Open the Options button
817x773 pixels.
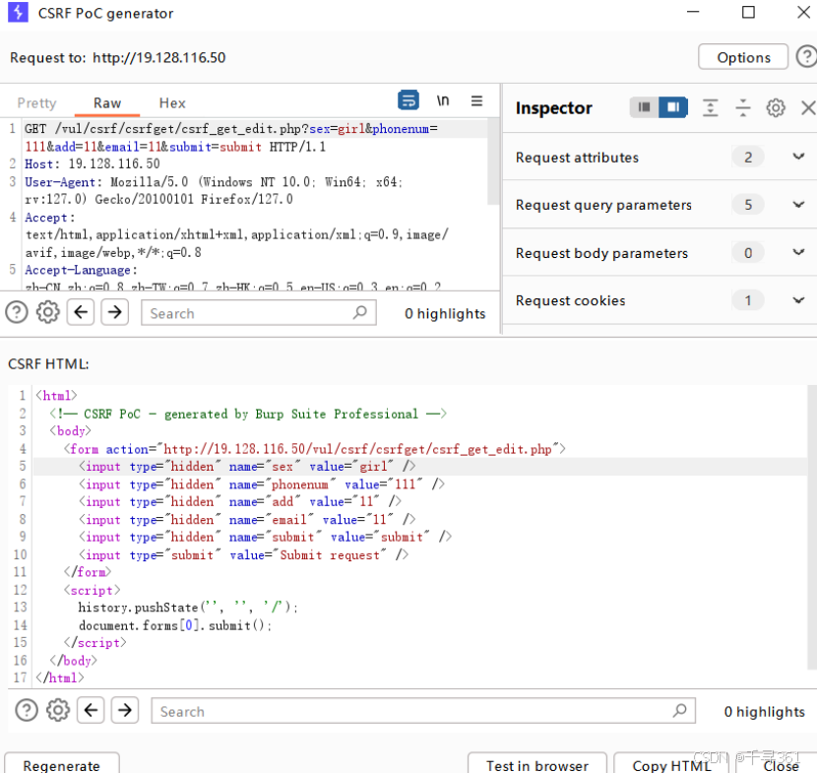(743, 57)
